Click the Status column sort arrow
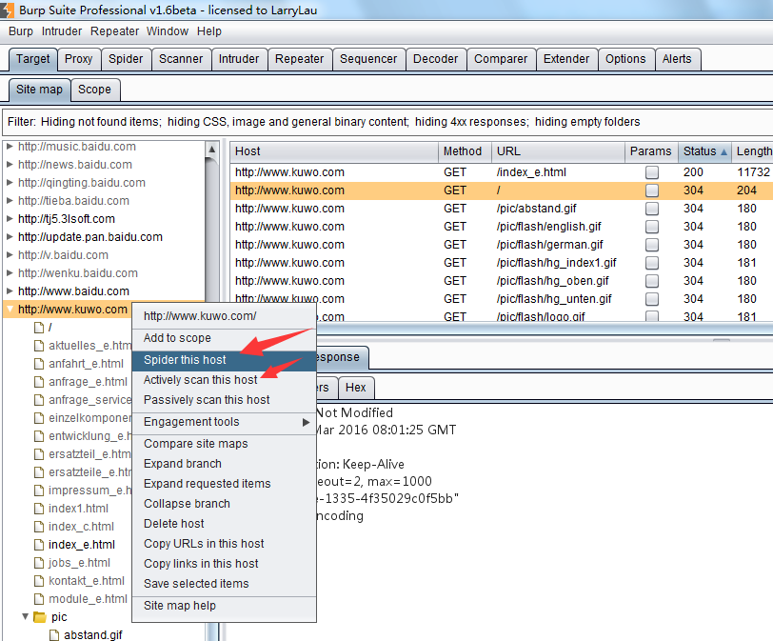The height and width of the screenshot is (641, 773). (724, 152)
